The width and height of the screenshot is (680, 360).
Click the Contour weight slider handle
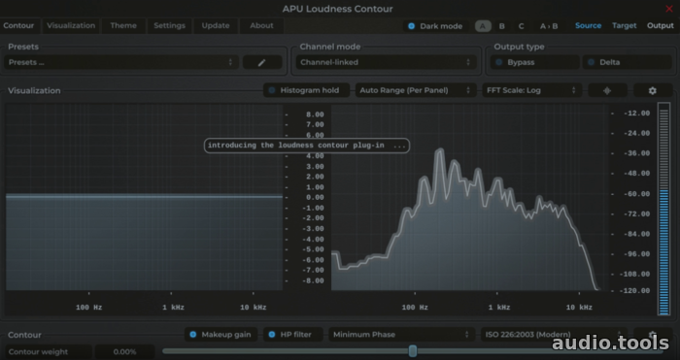click(x=413, y=351)
